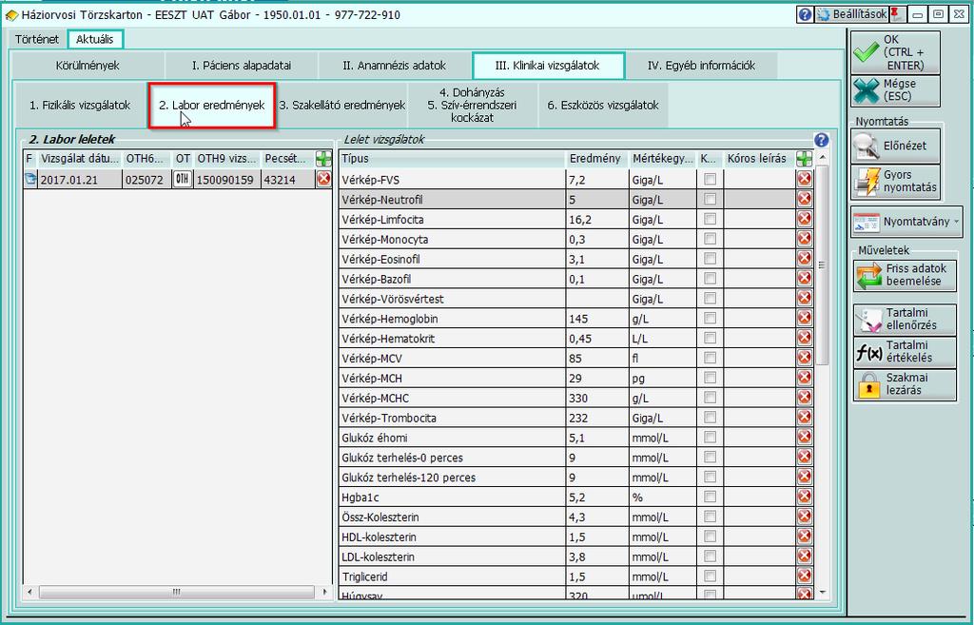Open Beállítások settings

[851, 14]
